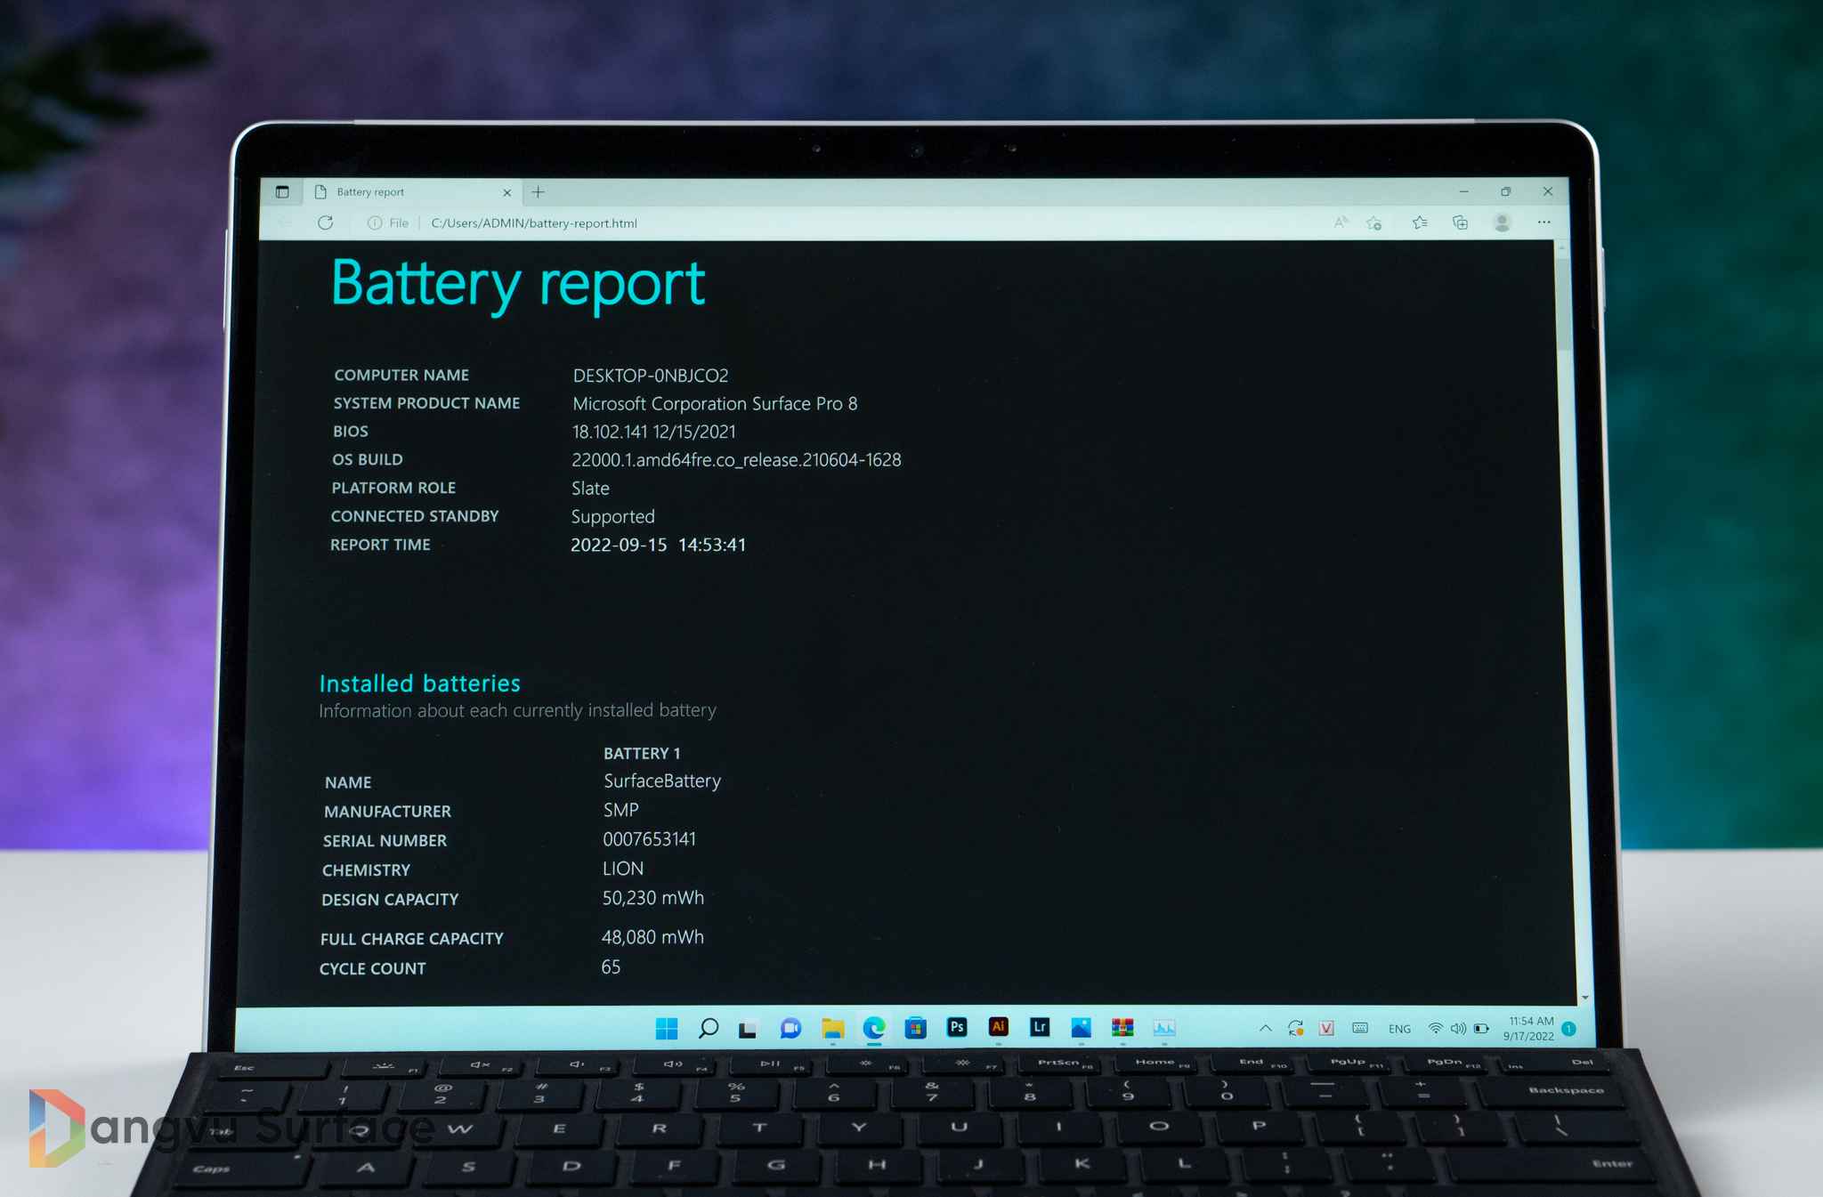Open the touch keyboard from tray
This screenshot has height=1197, width=1823.
[x=1360, y=1028]
